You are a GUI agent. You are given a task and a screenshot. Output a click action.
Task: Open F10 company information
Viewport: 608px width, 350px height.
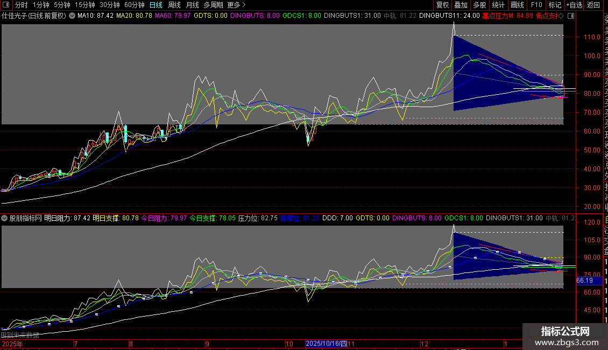pos(536,5)
